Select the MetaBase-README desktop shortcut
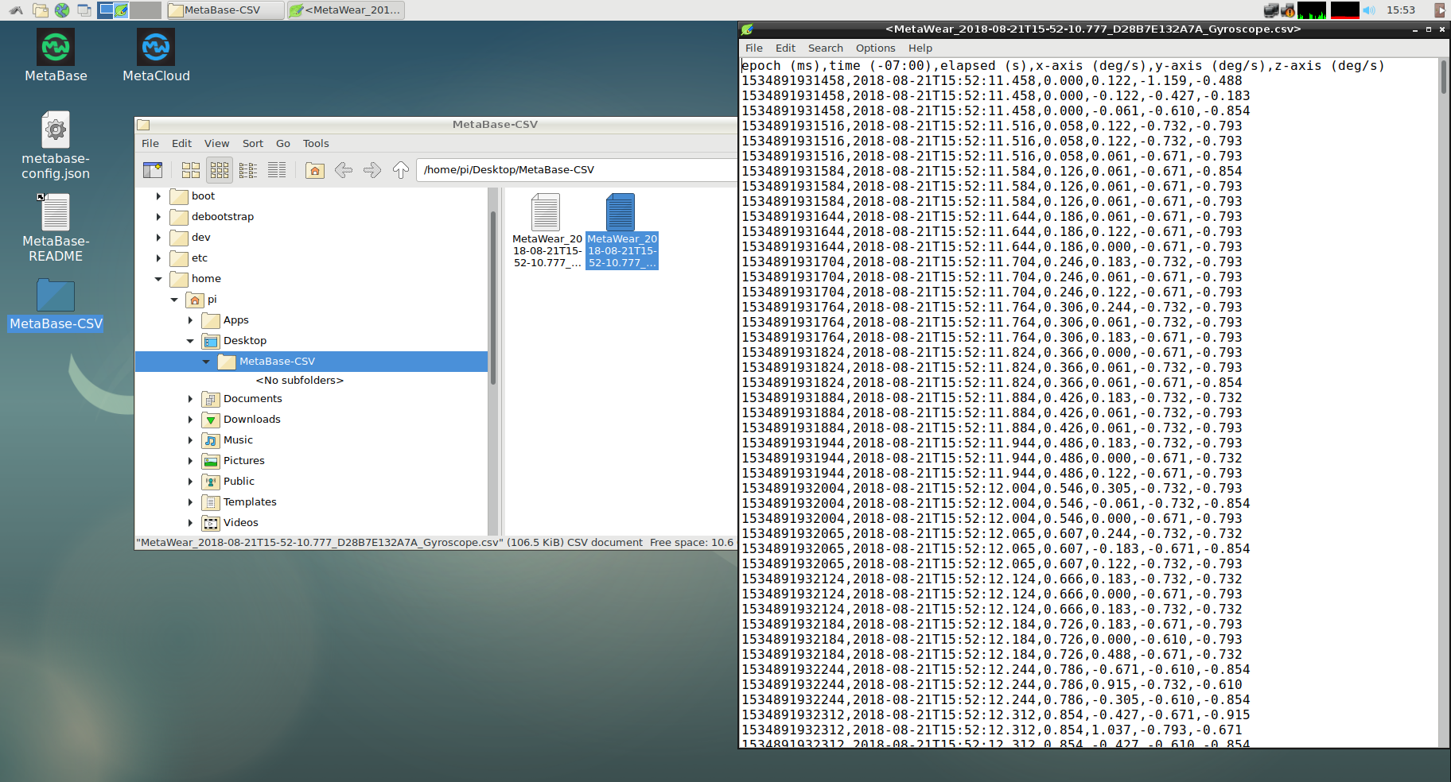This screenshot has height=782, width=1451. 56,228
